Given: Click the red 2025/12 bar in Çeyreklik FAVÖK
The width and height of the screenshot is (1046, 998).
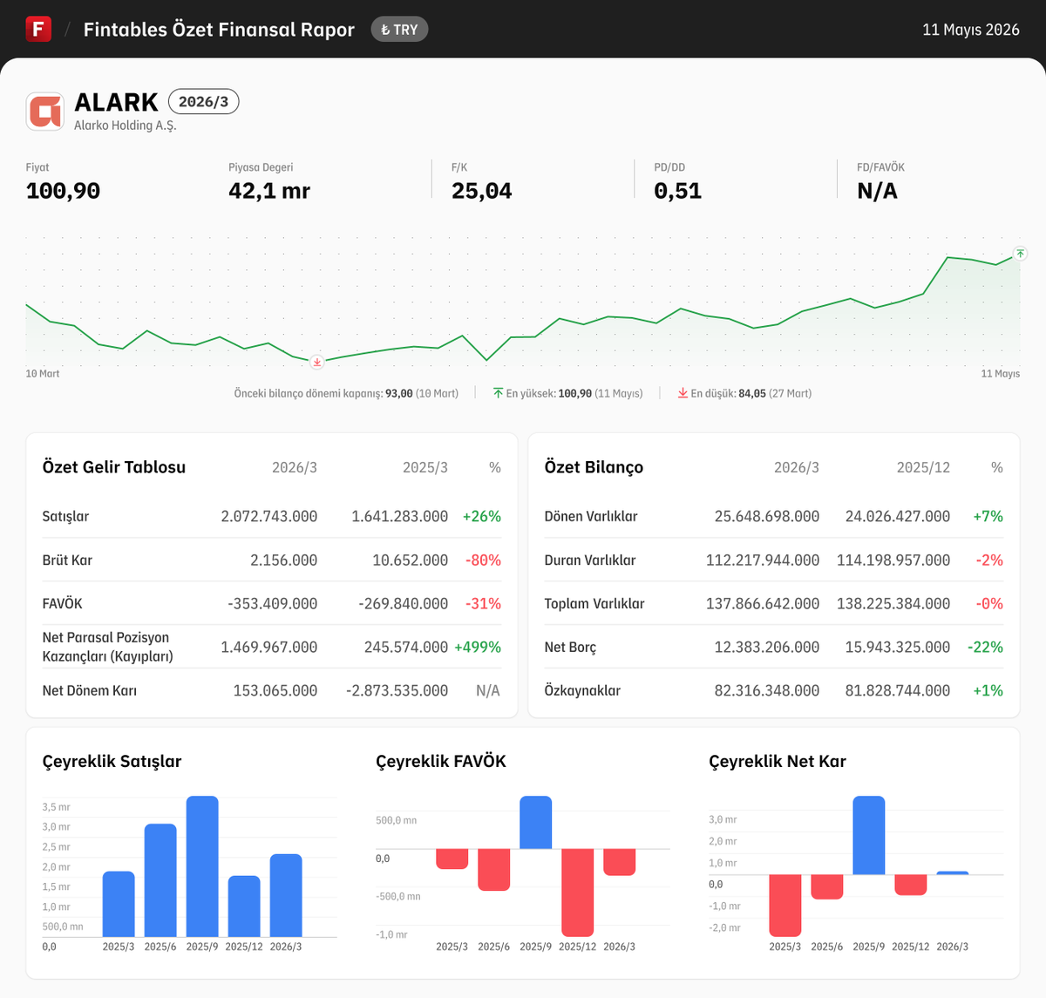Looking at the screenshot, I should coord(578,893).
